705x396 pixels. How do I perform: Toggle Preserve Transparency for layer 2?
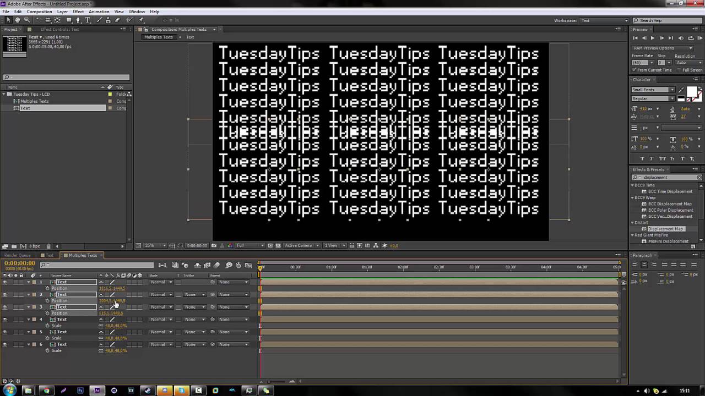tap(178, 295)
